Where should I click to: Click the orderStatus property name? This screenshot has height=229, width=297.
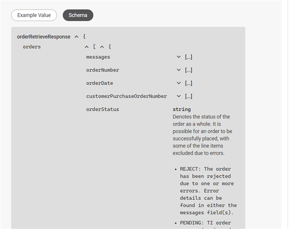pyautogui.click(x=102, y=109)
